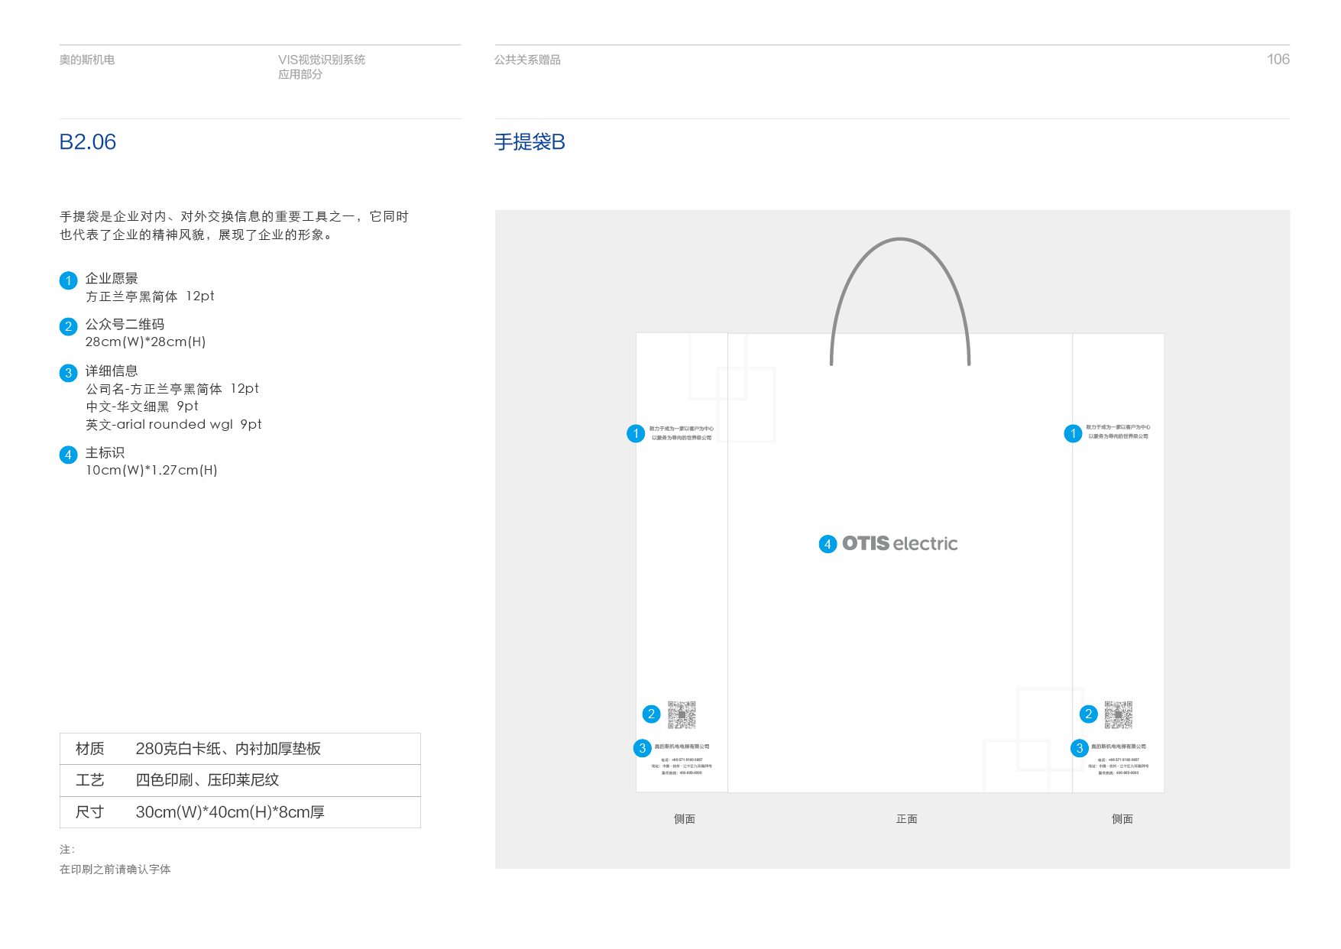This screenshot has width=1341, height=949.
Task: Click the circle 3 marker on left bag side
Action: pyautogui.click(x=642, y=748)
